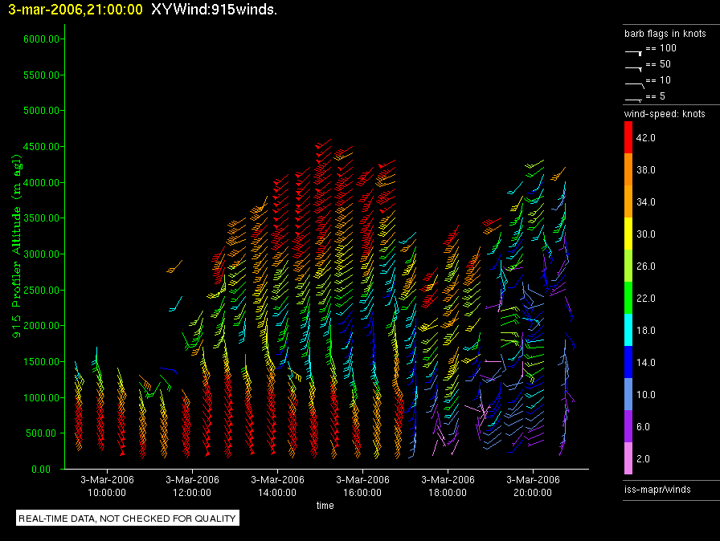720x541 pixels.
Task: Click the yellow 30.0 knots color band
Action: click(628, 234)
